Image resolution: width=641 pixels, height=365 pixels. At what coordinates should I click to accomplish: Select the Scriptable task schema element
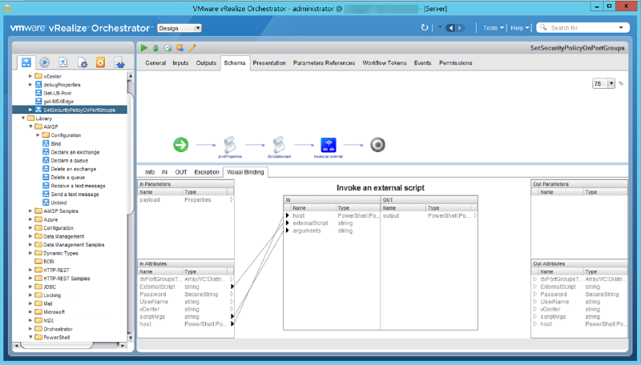[x=279, y=146]
